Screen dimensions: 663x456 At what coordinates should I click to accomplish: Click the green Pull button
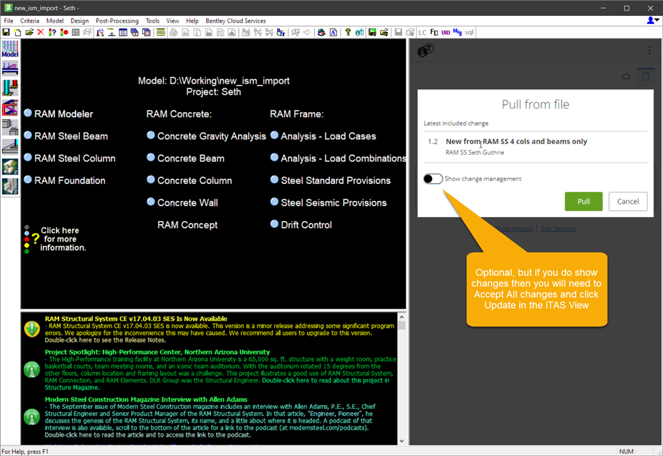point(583,201)
